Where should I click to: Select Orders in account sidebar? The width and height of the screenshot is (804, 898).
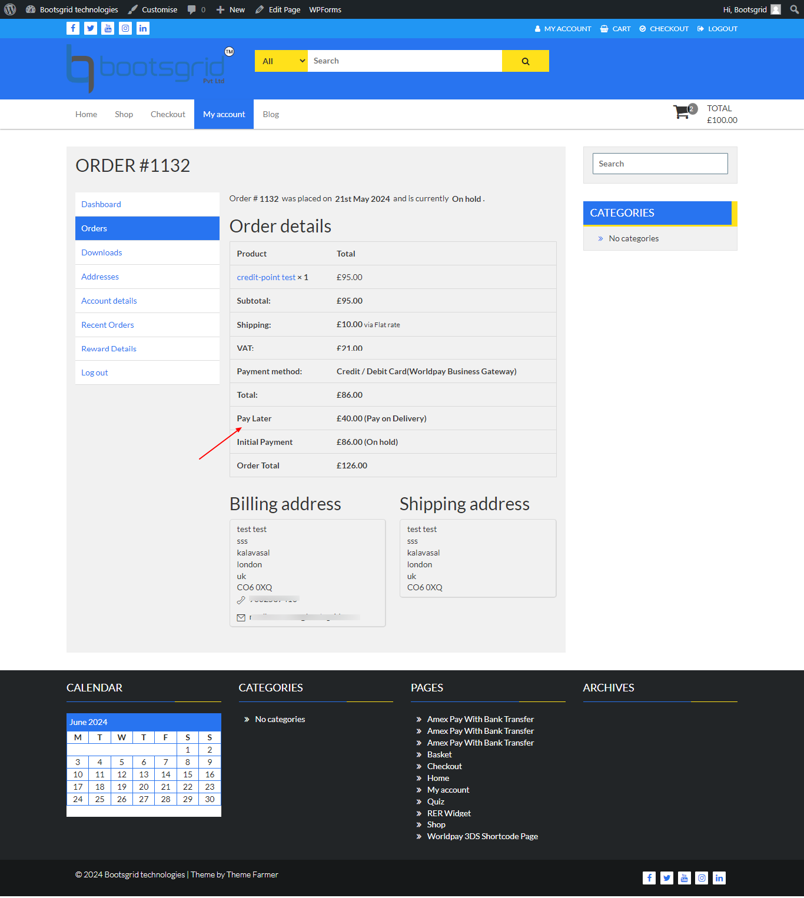(147, 228)
